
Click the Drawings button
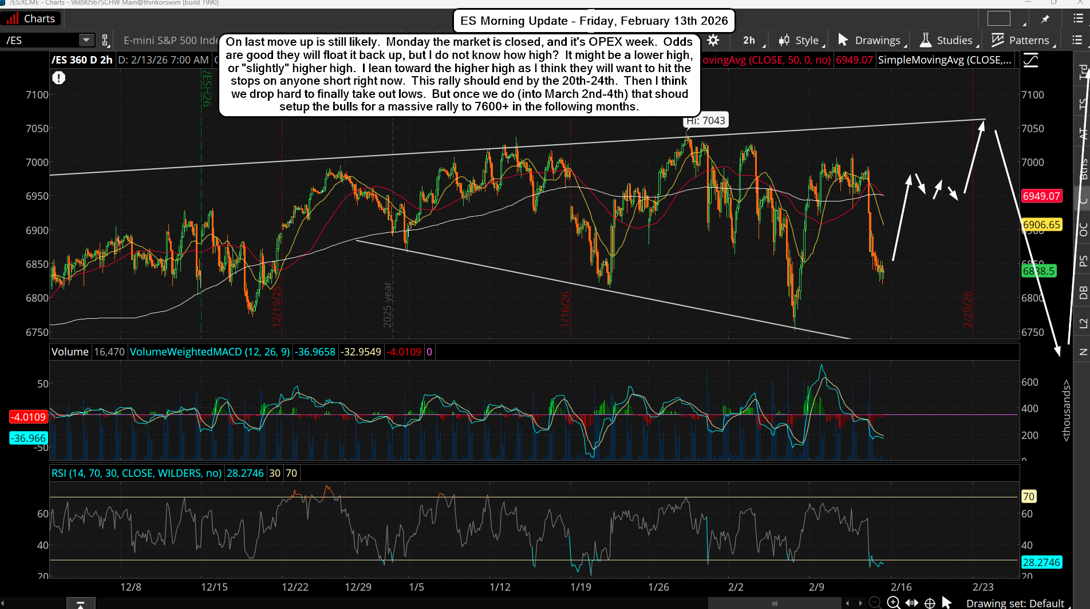click(x=870, y=40)
